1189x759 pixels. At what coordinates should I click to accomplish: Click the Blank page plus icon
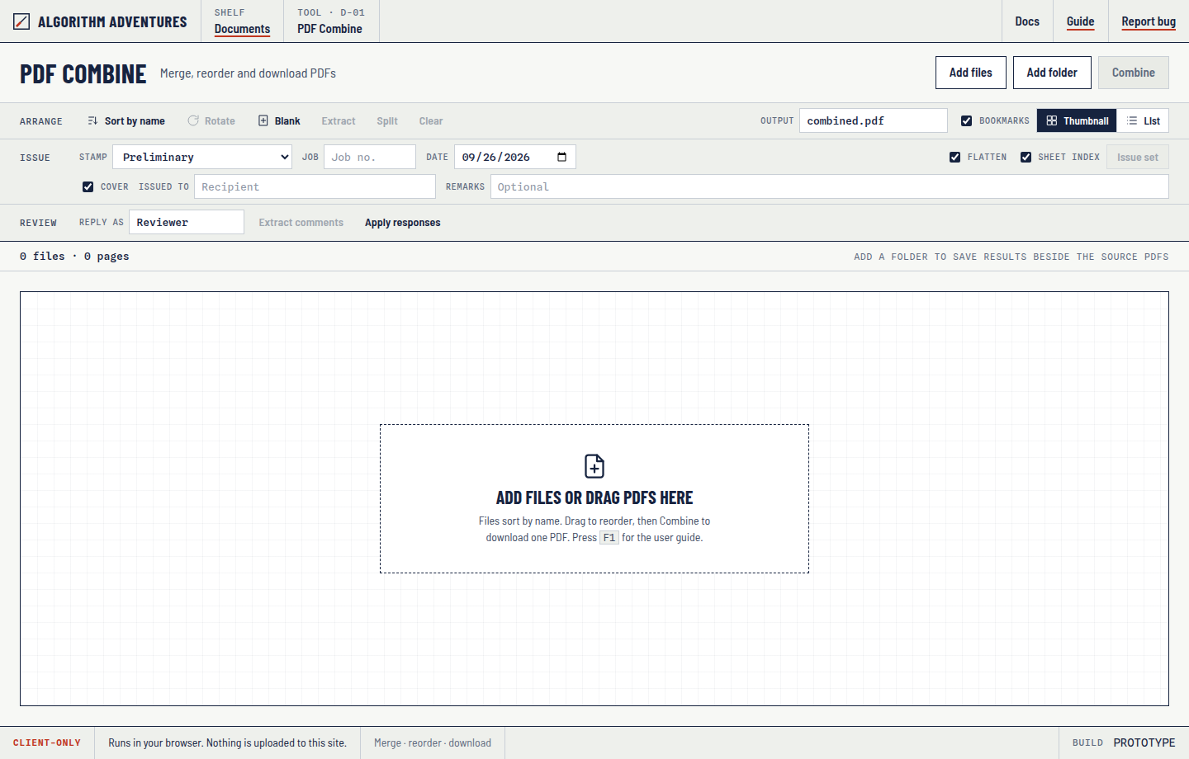coord(263,120)
